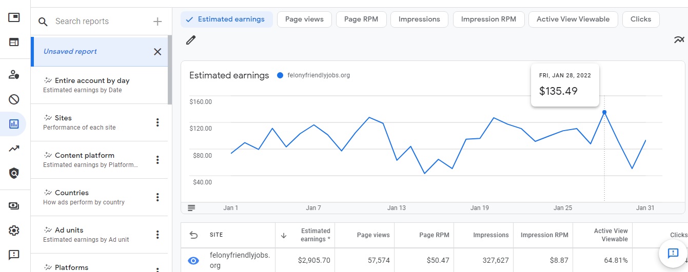Open chart legend list icon
The image size is (688, 272).
pos(191,208)
